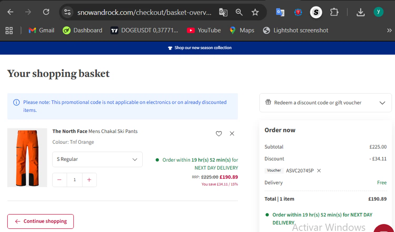Open the browser downloads icon
The image size is (395, 232).
tap(361, 12)
